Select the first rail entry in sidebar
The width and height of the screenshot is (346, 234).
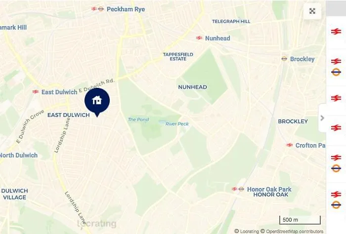pyautogui.click(x=336, y=32)
